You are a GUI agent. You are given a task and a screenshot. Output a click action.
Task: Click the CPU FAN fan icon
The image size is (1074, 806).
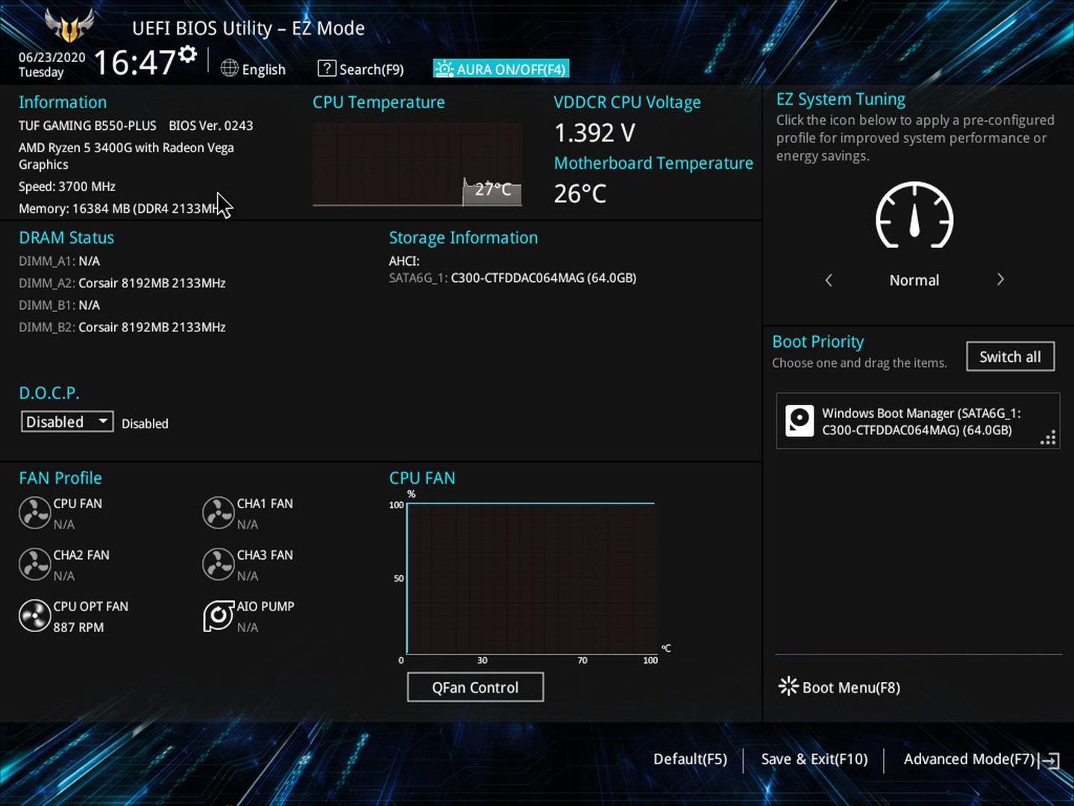coord(34,513)
